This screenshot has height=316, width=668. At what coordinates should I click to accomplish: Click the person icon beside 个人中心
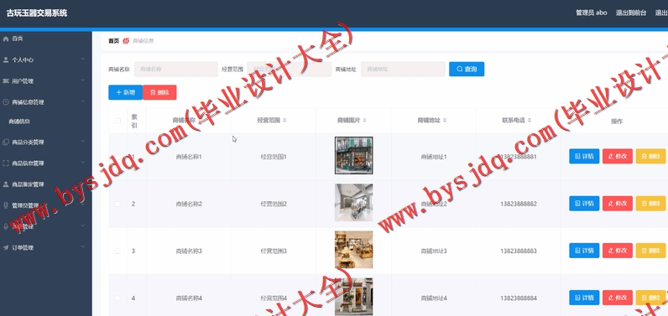coord(6,60)
